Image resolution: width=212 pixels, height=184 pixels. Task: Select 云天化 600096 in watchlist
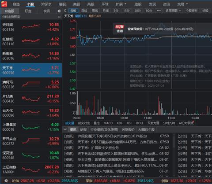pyautogui.click(x=31, y=113)
